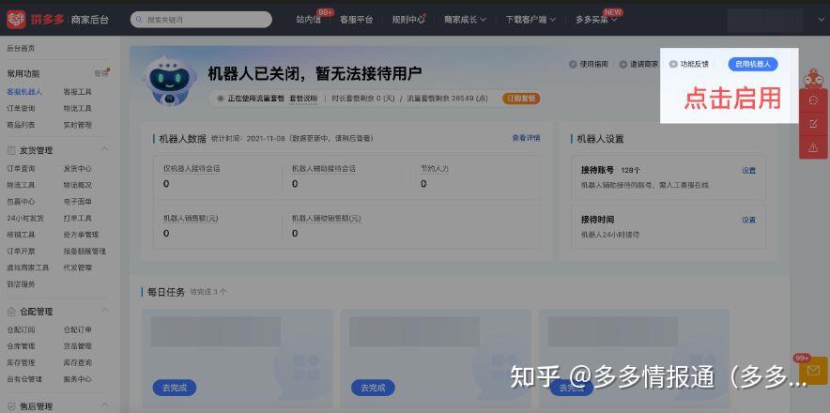Open 订单查询 under 常用功能
830x413 pixels.
click(x=21, y=108)
